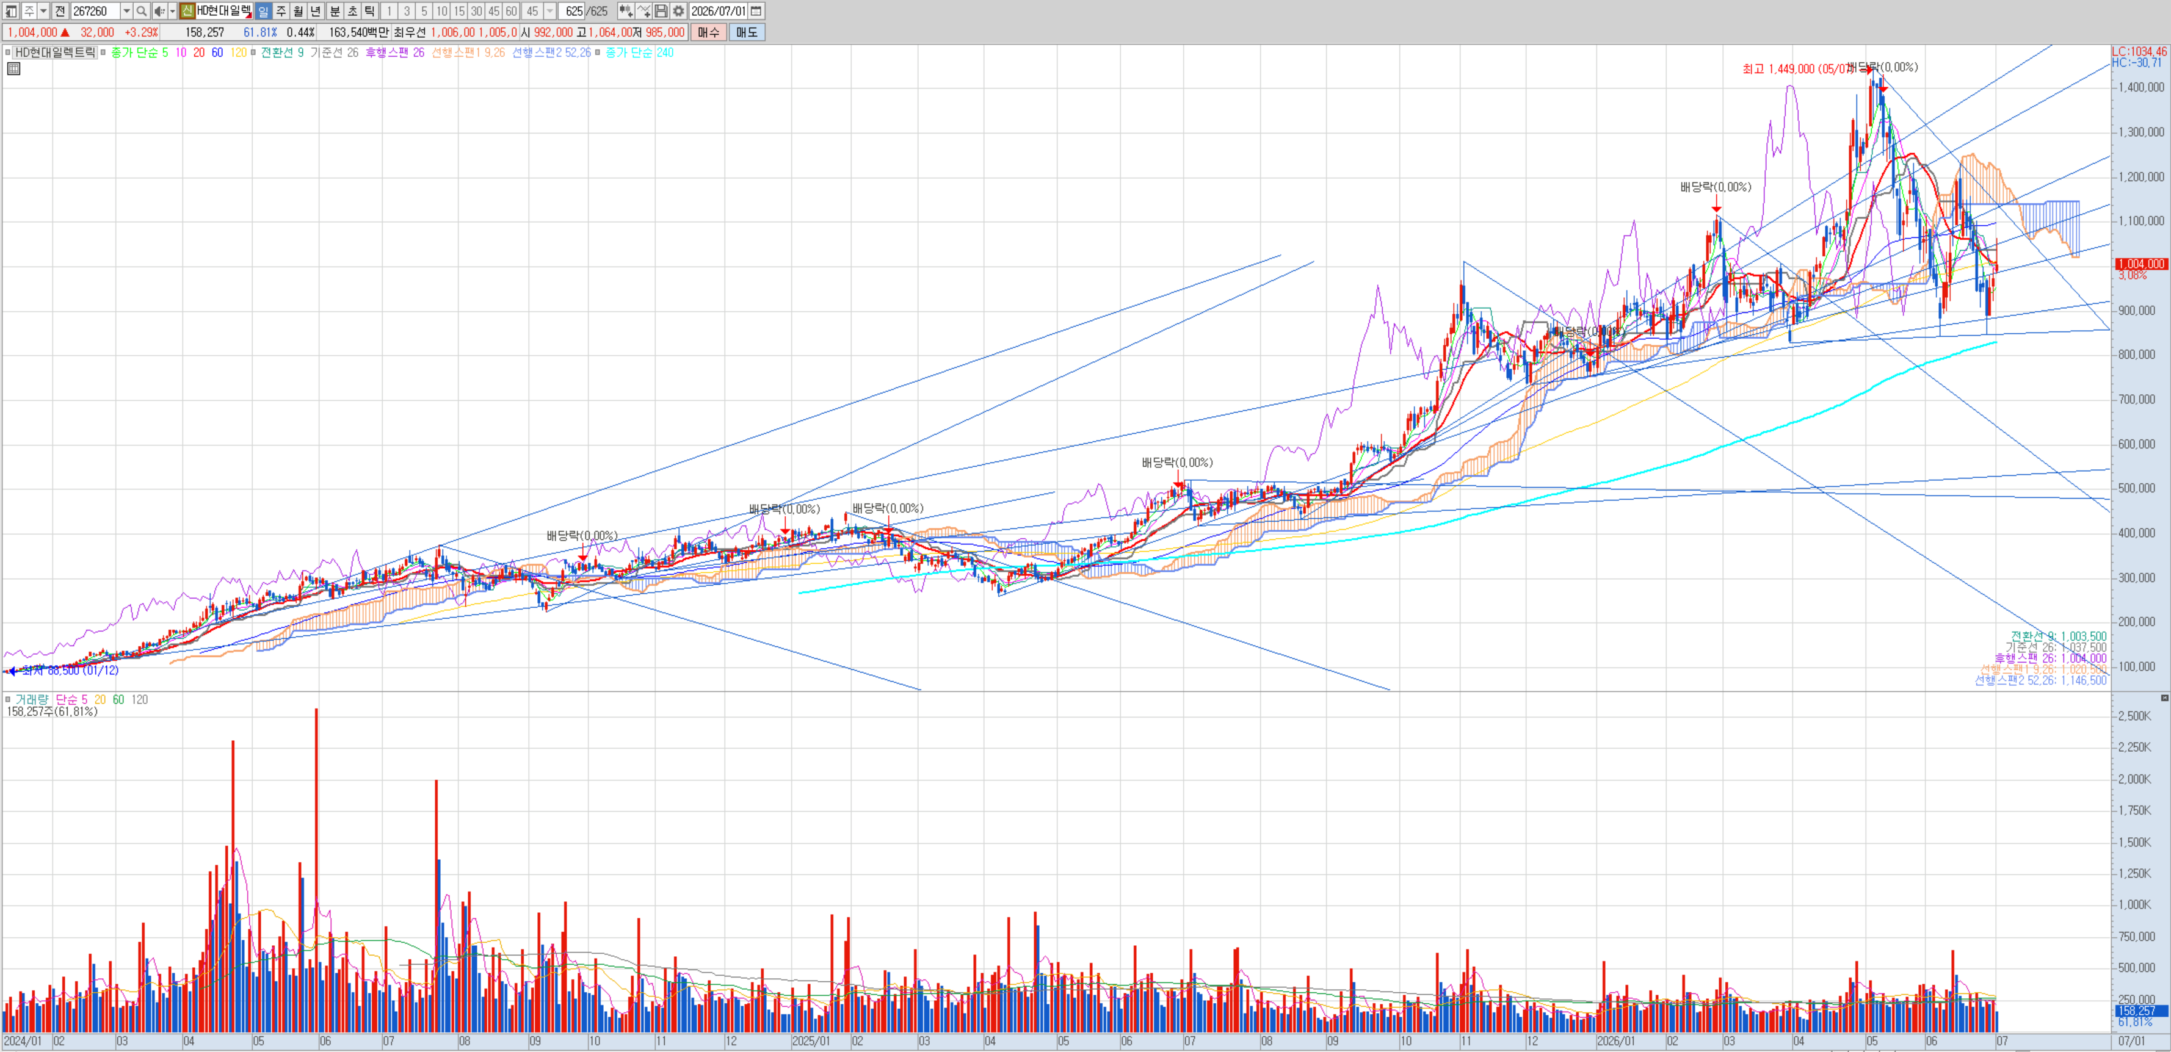2171x1052 pixels.
Task: Select the 30 interval button
Action: 476,11
